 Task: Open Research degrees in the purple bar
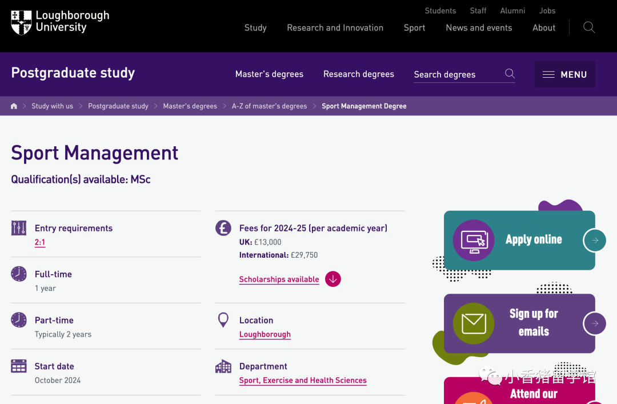358,74
